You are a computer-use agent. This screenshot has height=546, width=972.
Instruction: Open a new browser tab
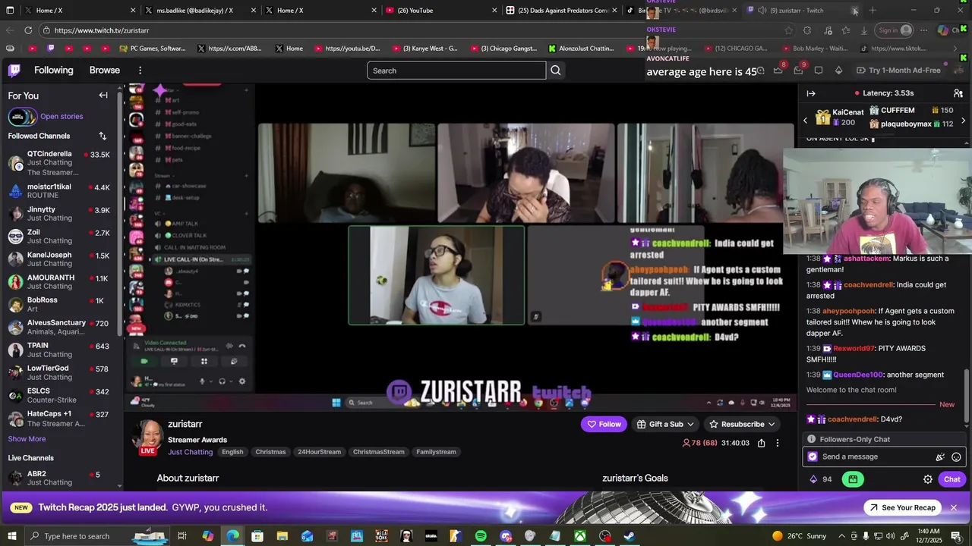(x=873, y=11)
